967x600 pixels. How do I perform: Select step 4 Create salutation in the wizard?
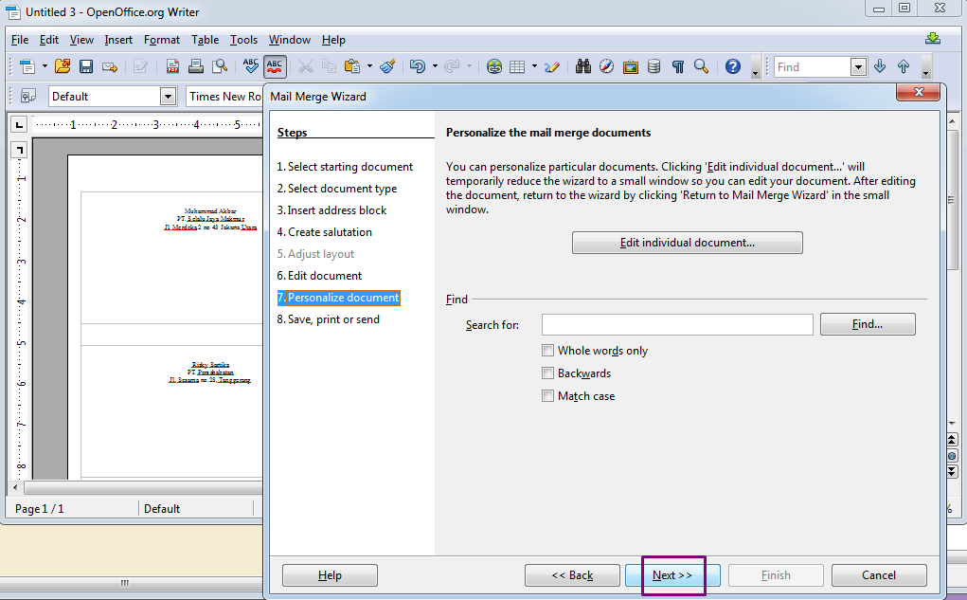click(x=324, y=231)
